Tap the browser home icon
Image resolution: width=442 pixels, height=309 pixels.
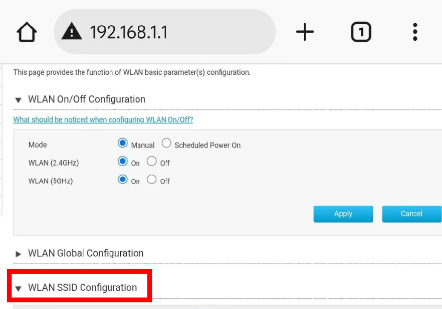(x=27, y=32)
